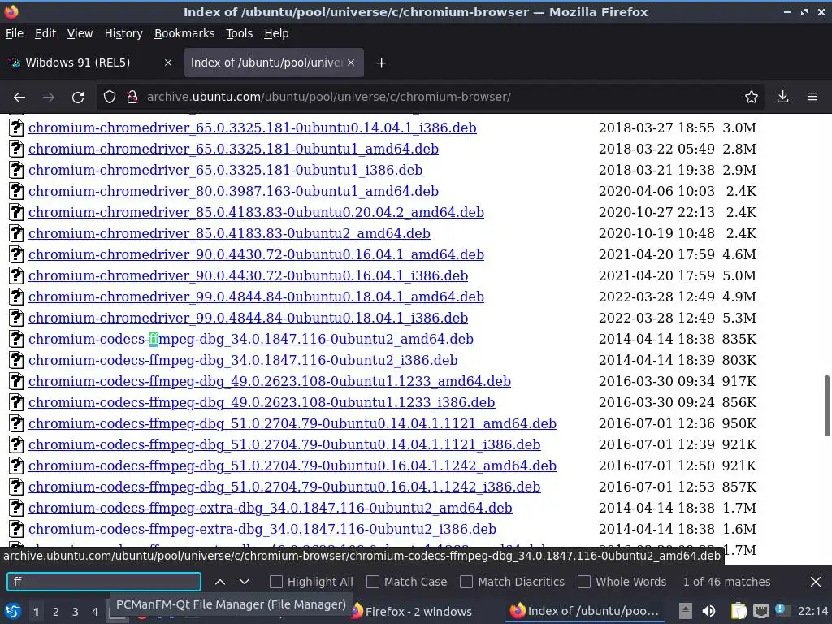The image size is (832, 624).
Task: Open chromedriver_65.0.3325.181-0ubuntu1_amd64.deb link
Action: (x=233, y=149)
